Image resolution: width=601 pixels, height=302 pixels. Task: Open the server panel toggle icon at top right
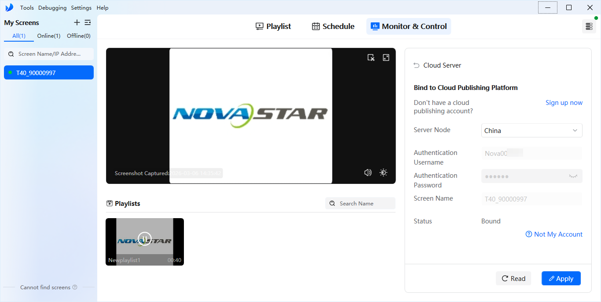[589, 26]
